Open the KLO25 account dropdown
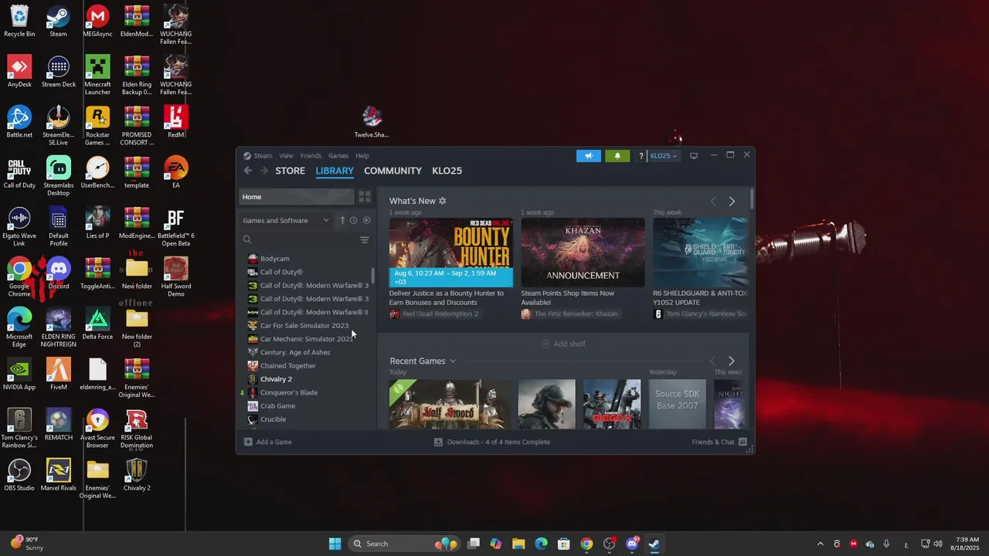The height and width of the screenshot is (556, 989). point(663,156)
